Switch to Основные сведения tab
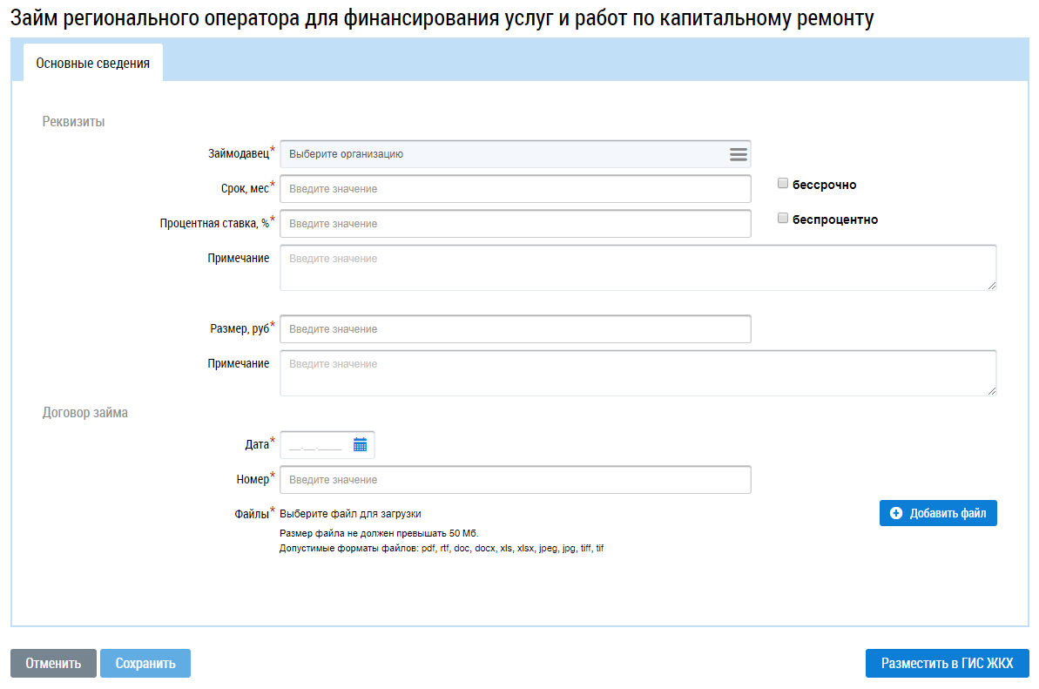Image resolution: width=1039 pixels, height=689 pixels. [x=92, y=63]
